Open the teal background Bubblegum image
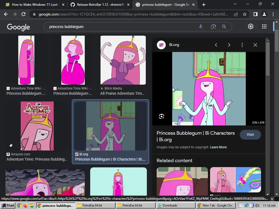Viewport: 279px width, 209px height. [119, 182]
